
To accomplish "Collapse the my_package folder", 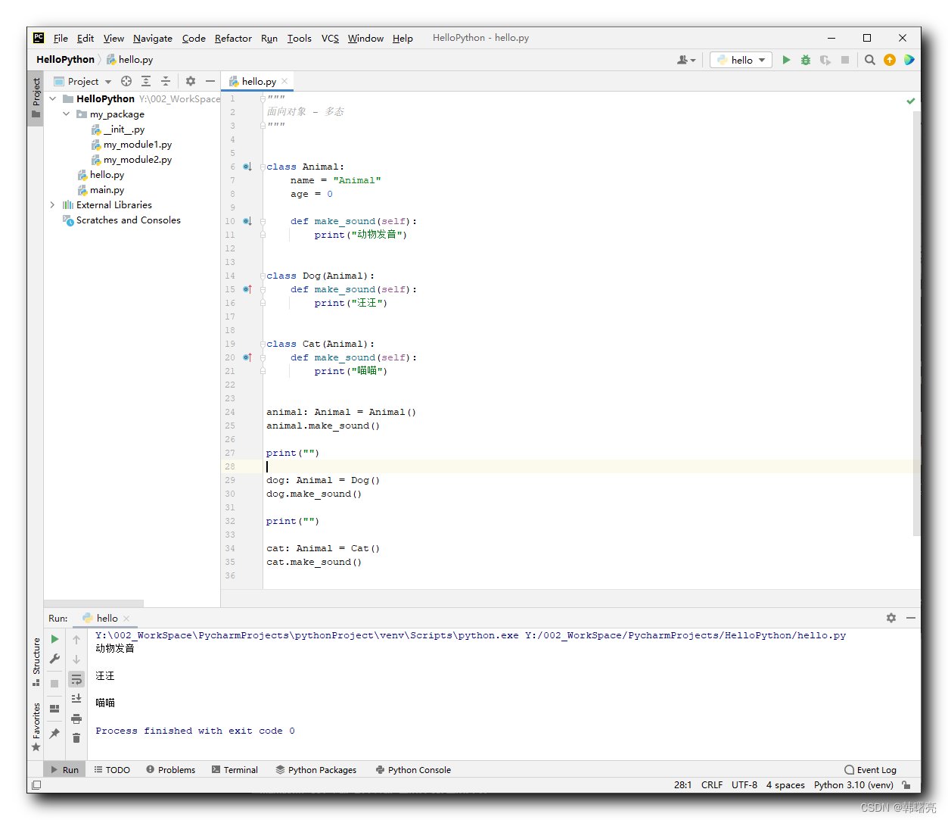I will point(67,114).
